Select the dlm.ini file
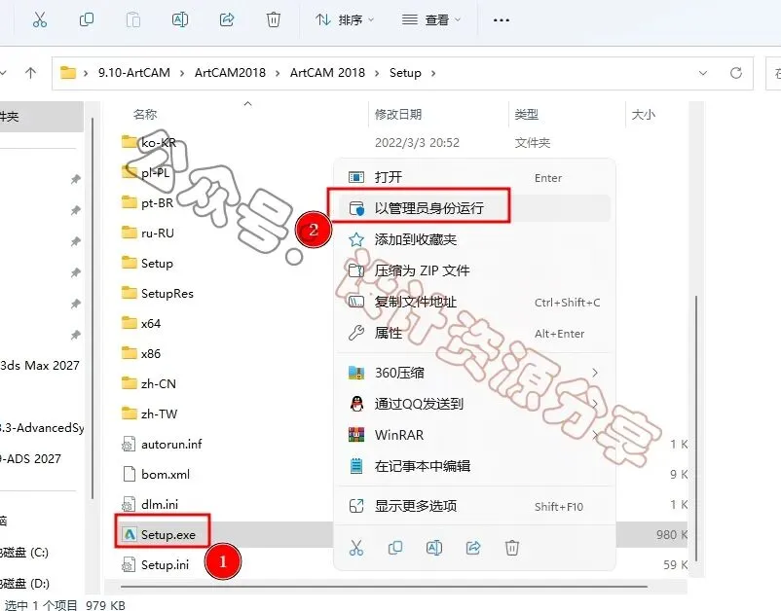The width and height of the screenshot is (781, 611). [160, 505]
